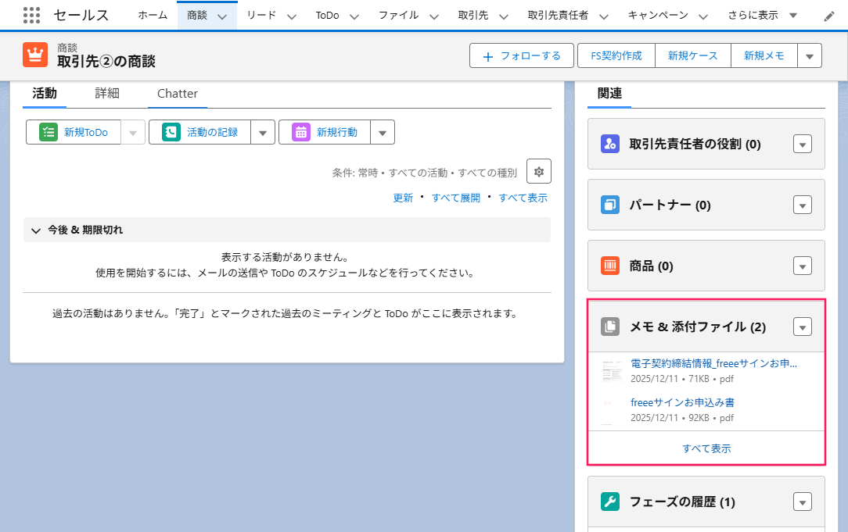Click the green 新規ToDo task icon
The image size is (848, 532).
point(49,132)
